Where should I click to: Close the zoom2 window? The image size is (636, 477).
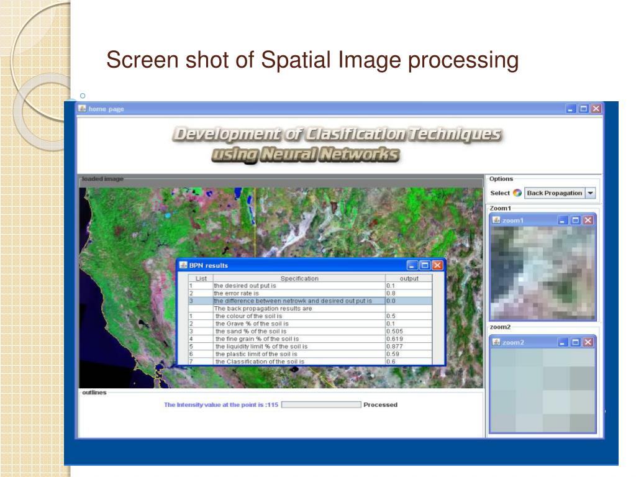tap(588, 342)
